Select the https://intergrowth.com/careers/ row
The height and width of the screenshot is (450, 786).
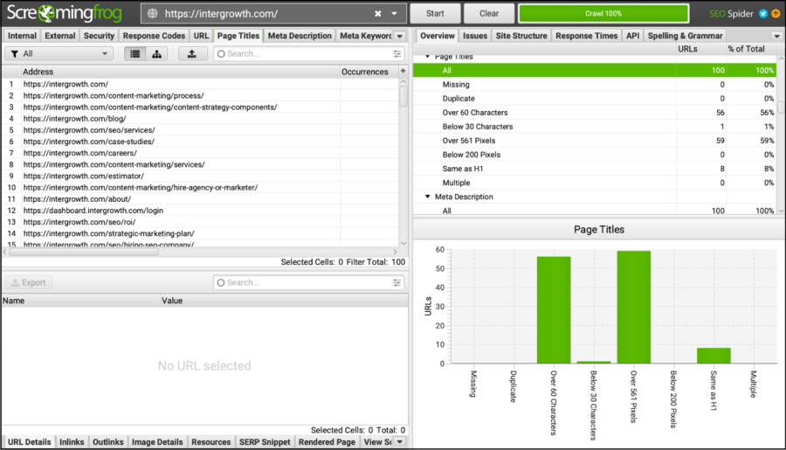click(x=201, y=153)
